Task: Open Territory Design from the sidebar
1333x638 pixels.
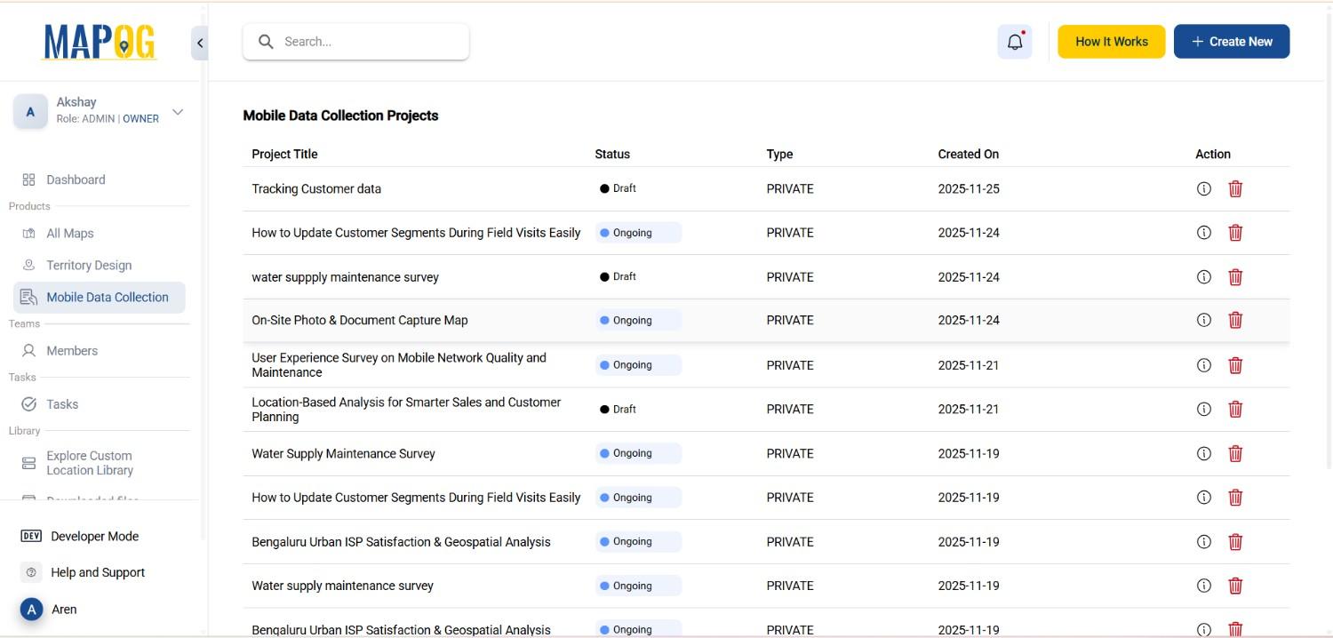Action: [28, 265]
